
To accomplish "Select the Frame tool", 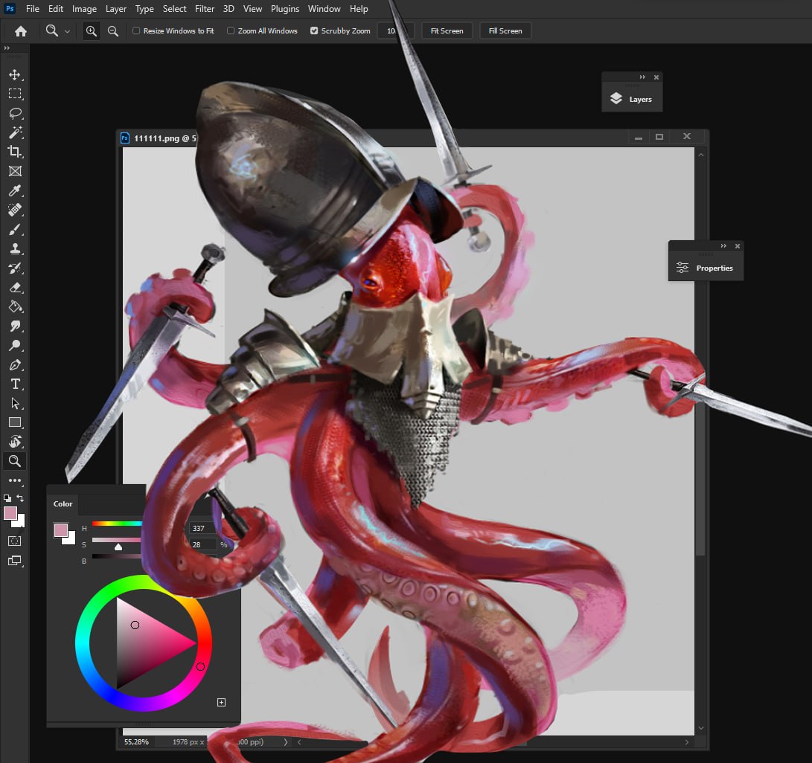I will tap(14, 171).
